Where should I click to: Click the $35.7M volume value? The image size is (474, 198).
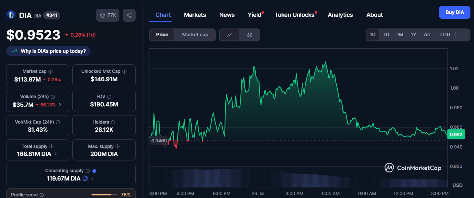(23, 105)
